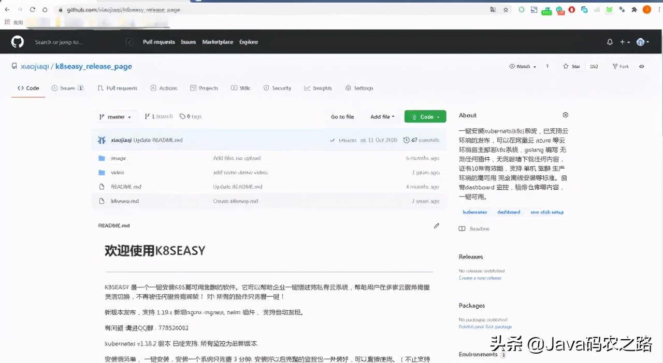This screenshot has width=663, height=363.
Task: Expand the Add file dropdown
Action: pyautogui.click(x=382, y=117)
